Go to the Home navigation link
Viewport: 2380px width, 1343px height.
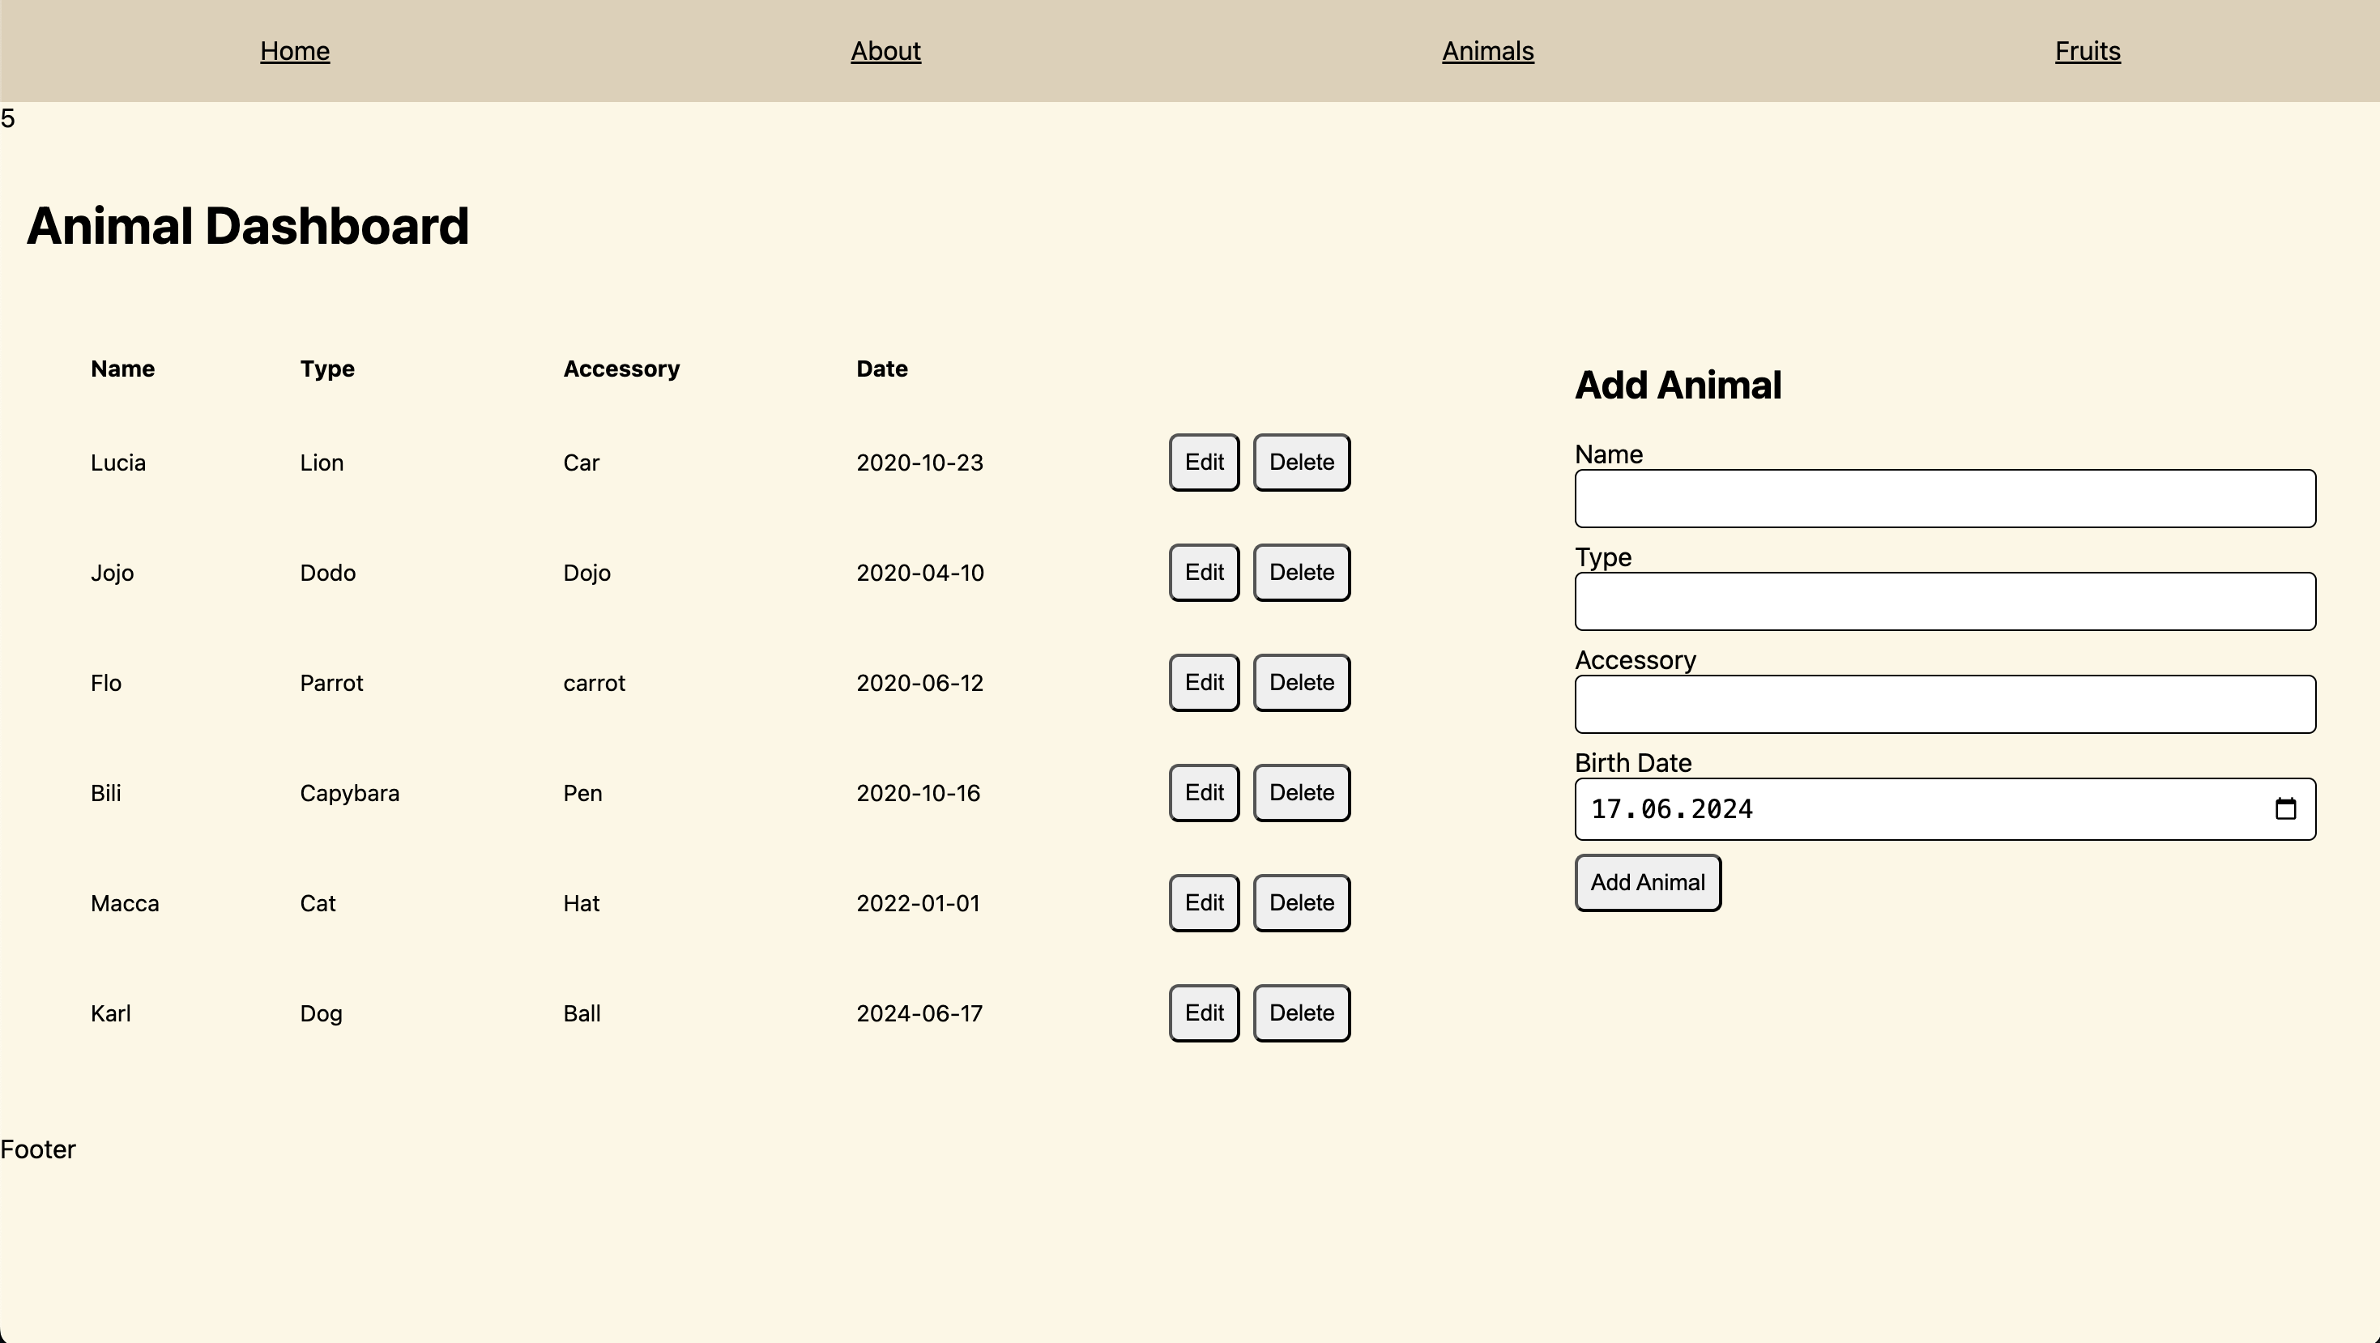[295, 51]
